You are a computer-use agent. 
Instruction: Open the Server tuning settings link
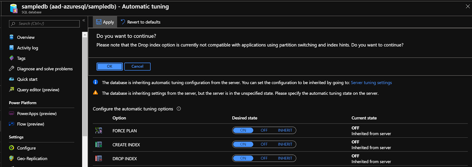pos(371,82)
